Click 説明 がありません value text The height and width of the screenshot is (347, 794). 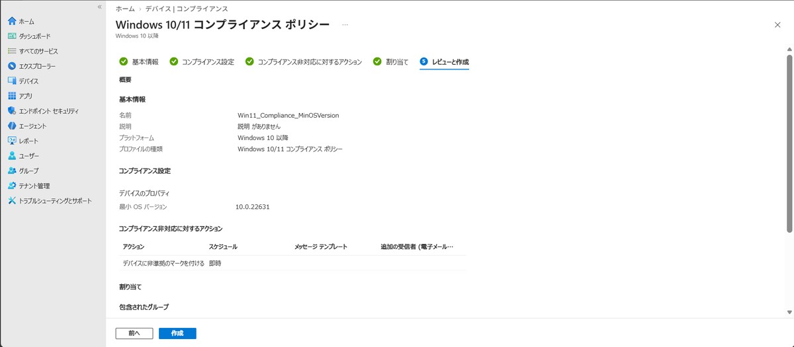259,126
